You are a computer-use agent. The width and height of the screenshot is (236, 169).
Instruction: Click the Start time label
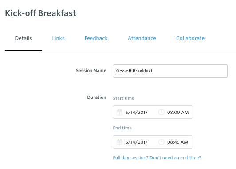(x=124, y=98)
